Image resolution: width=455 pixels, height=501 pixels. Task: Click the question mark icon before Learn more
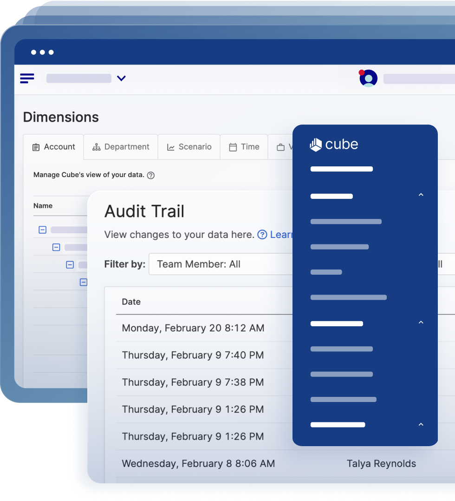tap(262, 235)
